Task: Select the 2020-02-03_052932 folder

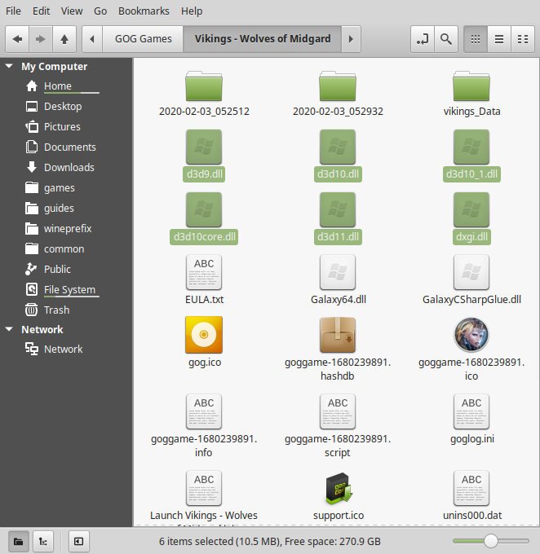Action: (338, 94)
